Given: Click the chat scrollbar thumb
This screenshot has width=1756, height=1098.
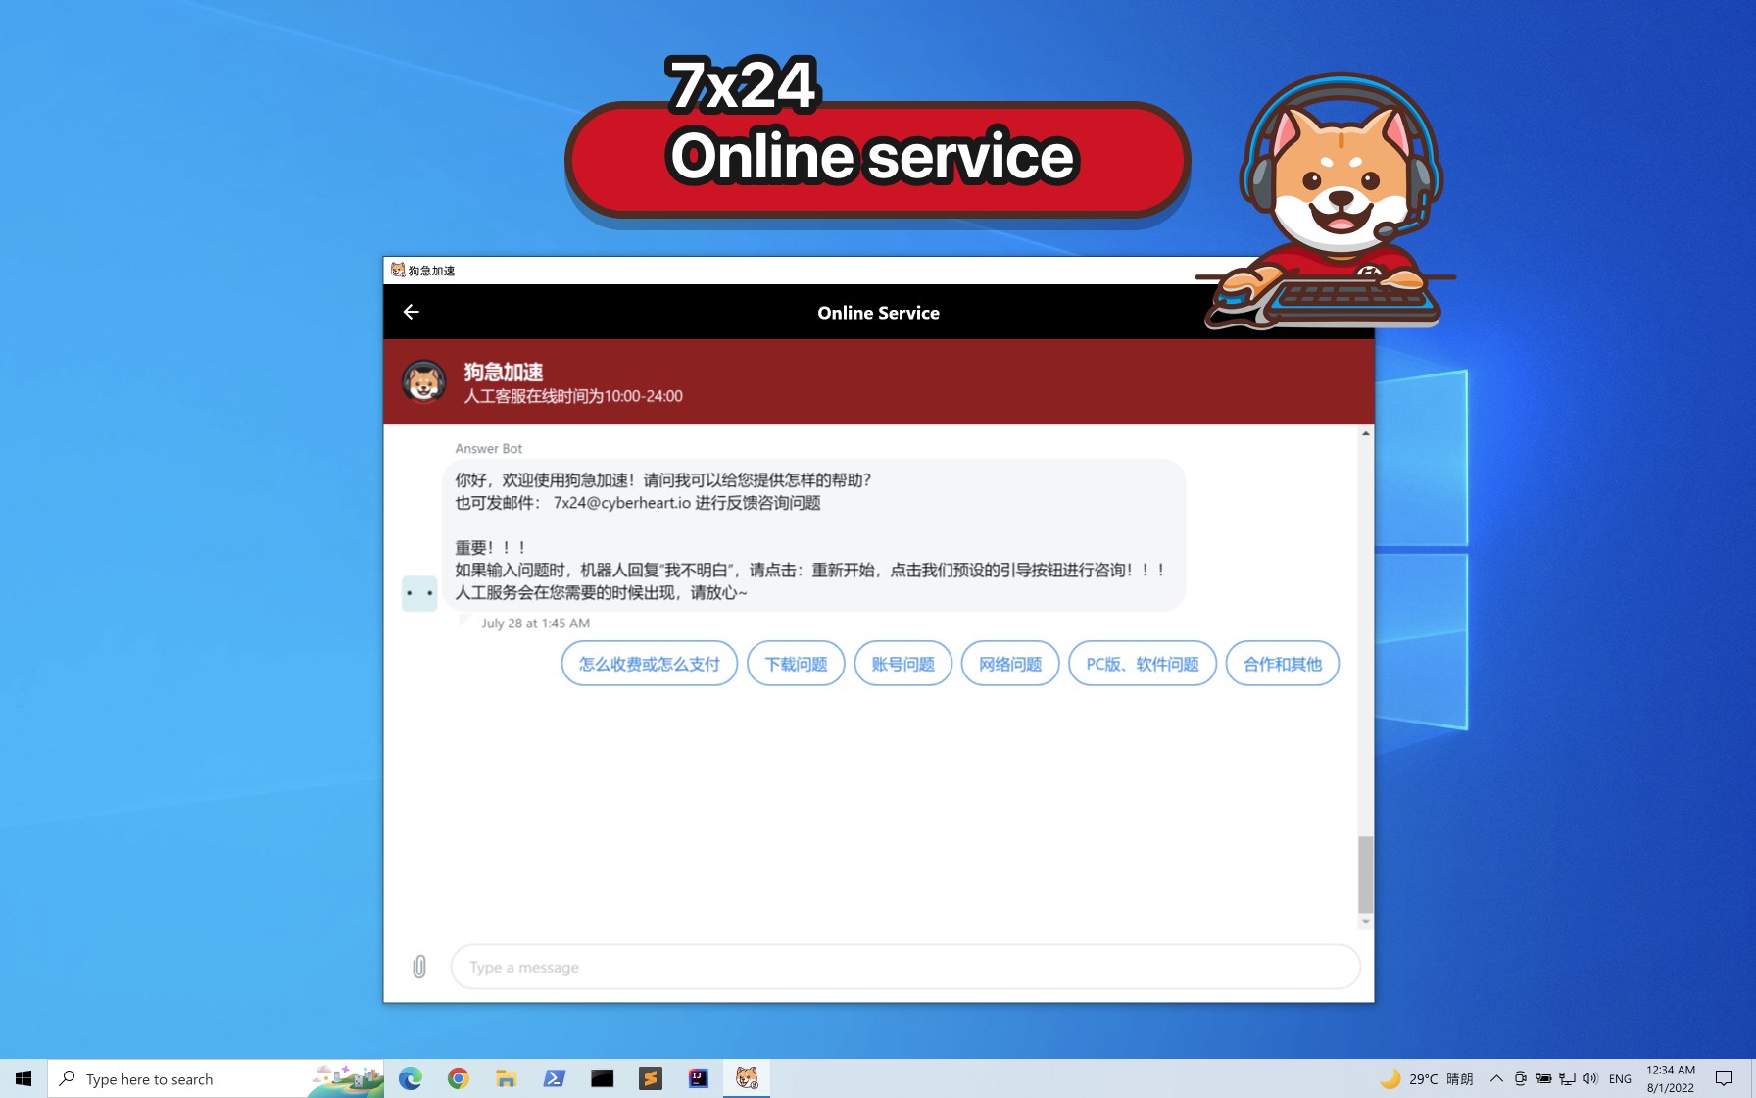Looking at the screenshot, I should [1366, 874].
